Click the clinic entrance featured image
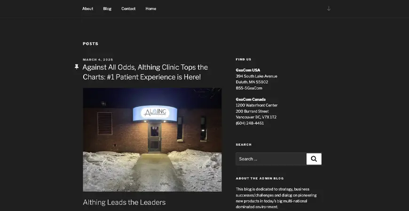The width and height of the screenshot is (409, 211). pyautogui.click(x=152, y=140)
